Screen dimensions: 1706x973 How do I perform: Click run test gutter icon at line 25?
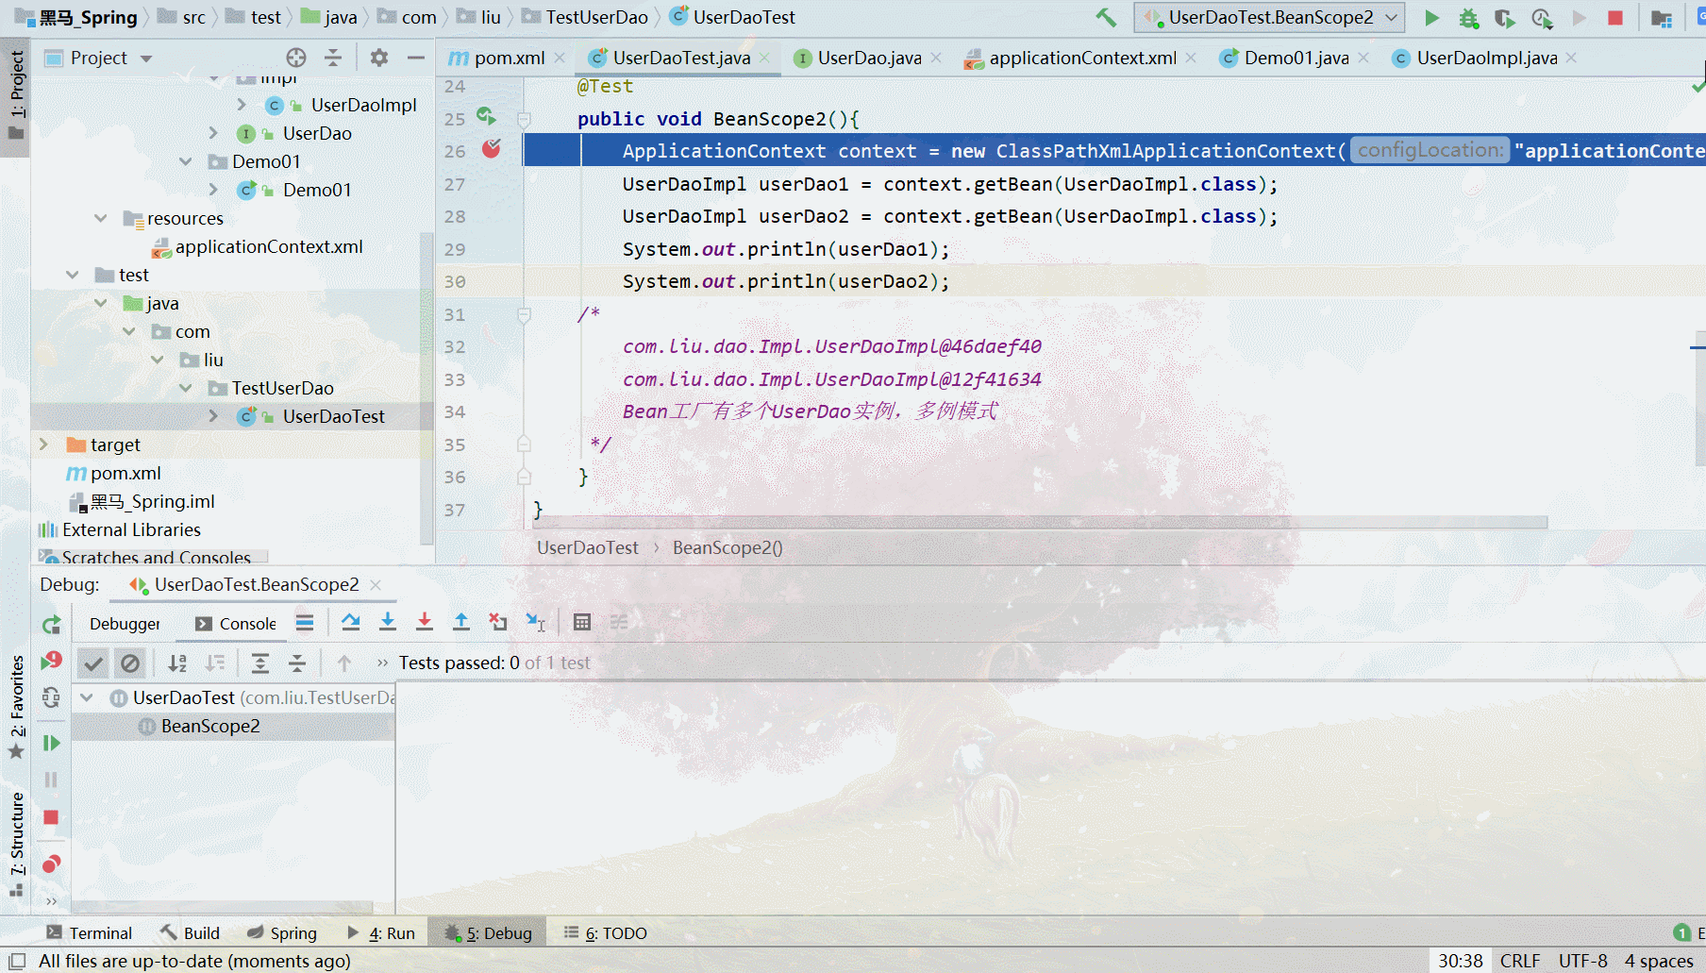[486, 117]
